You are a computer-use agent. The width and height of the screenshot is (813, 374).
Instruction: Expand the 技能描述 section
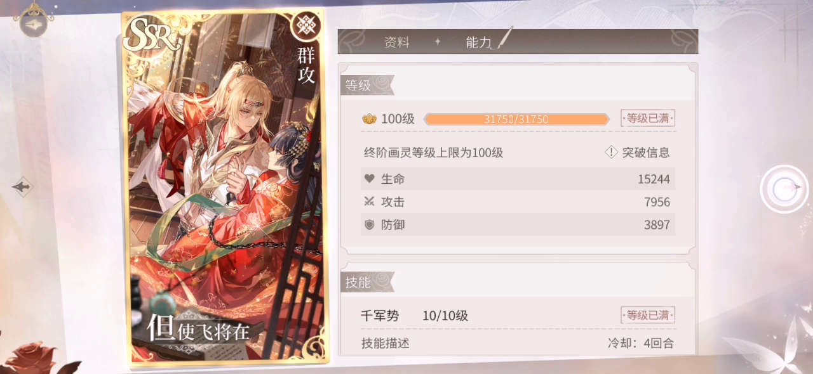pyautogui.click(x=386, y=344)
